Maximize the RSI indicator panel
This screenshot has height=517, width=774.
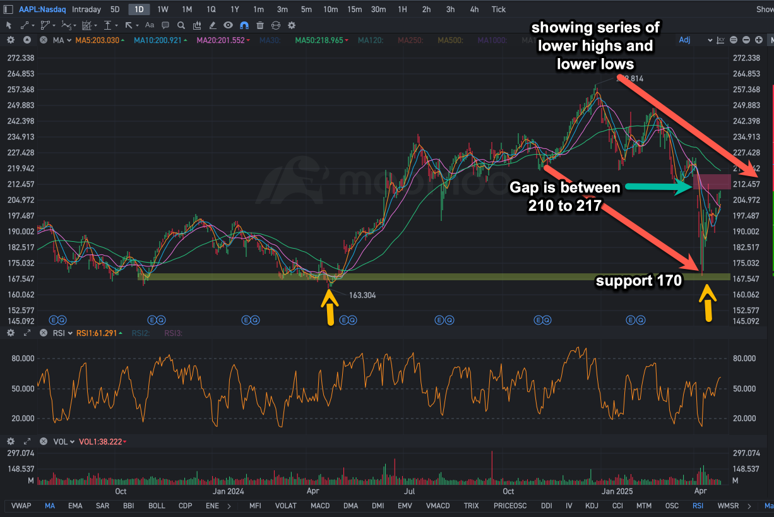27,333
